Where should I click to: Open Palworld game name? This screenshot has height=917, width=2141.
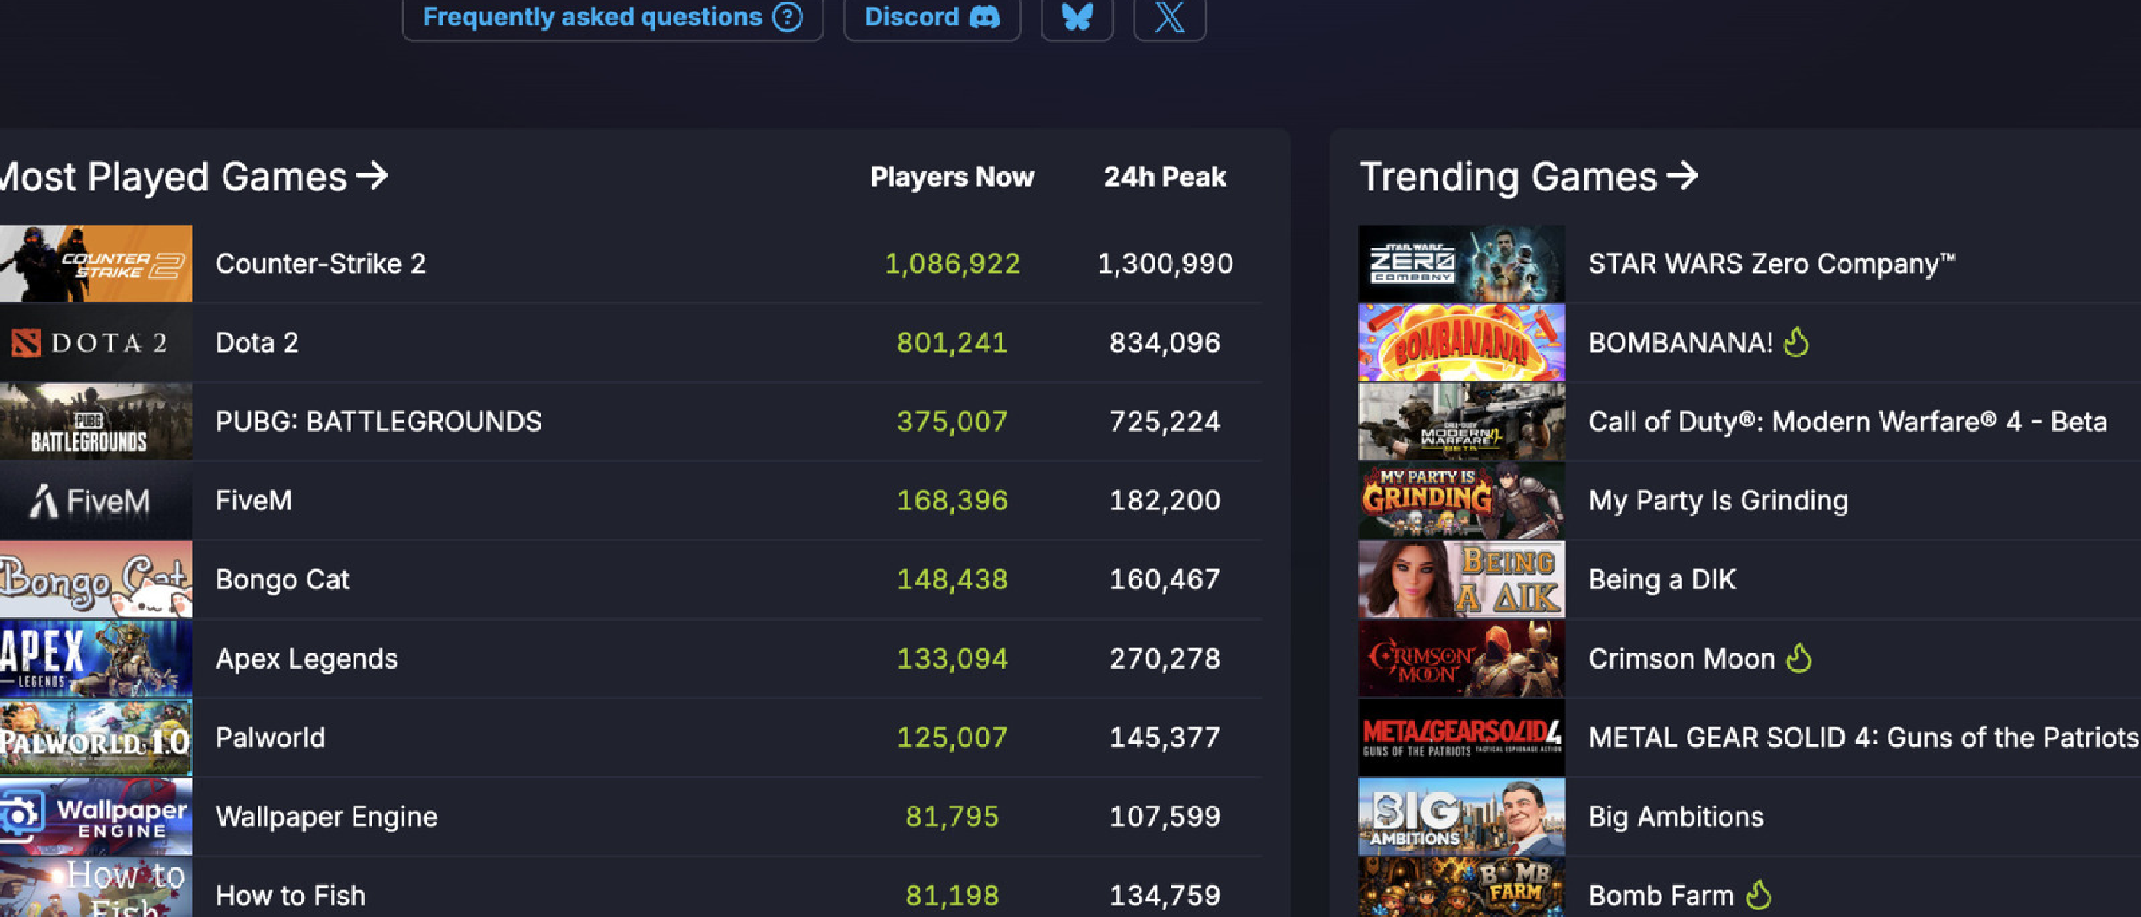(x=270, y=737)
